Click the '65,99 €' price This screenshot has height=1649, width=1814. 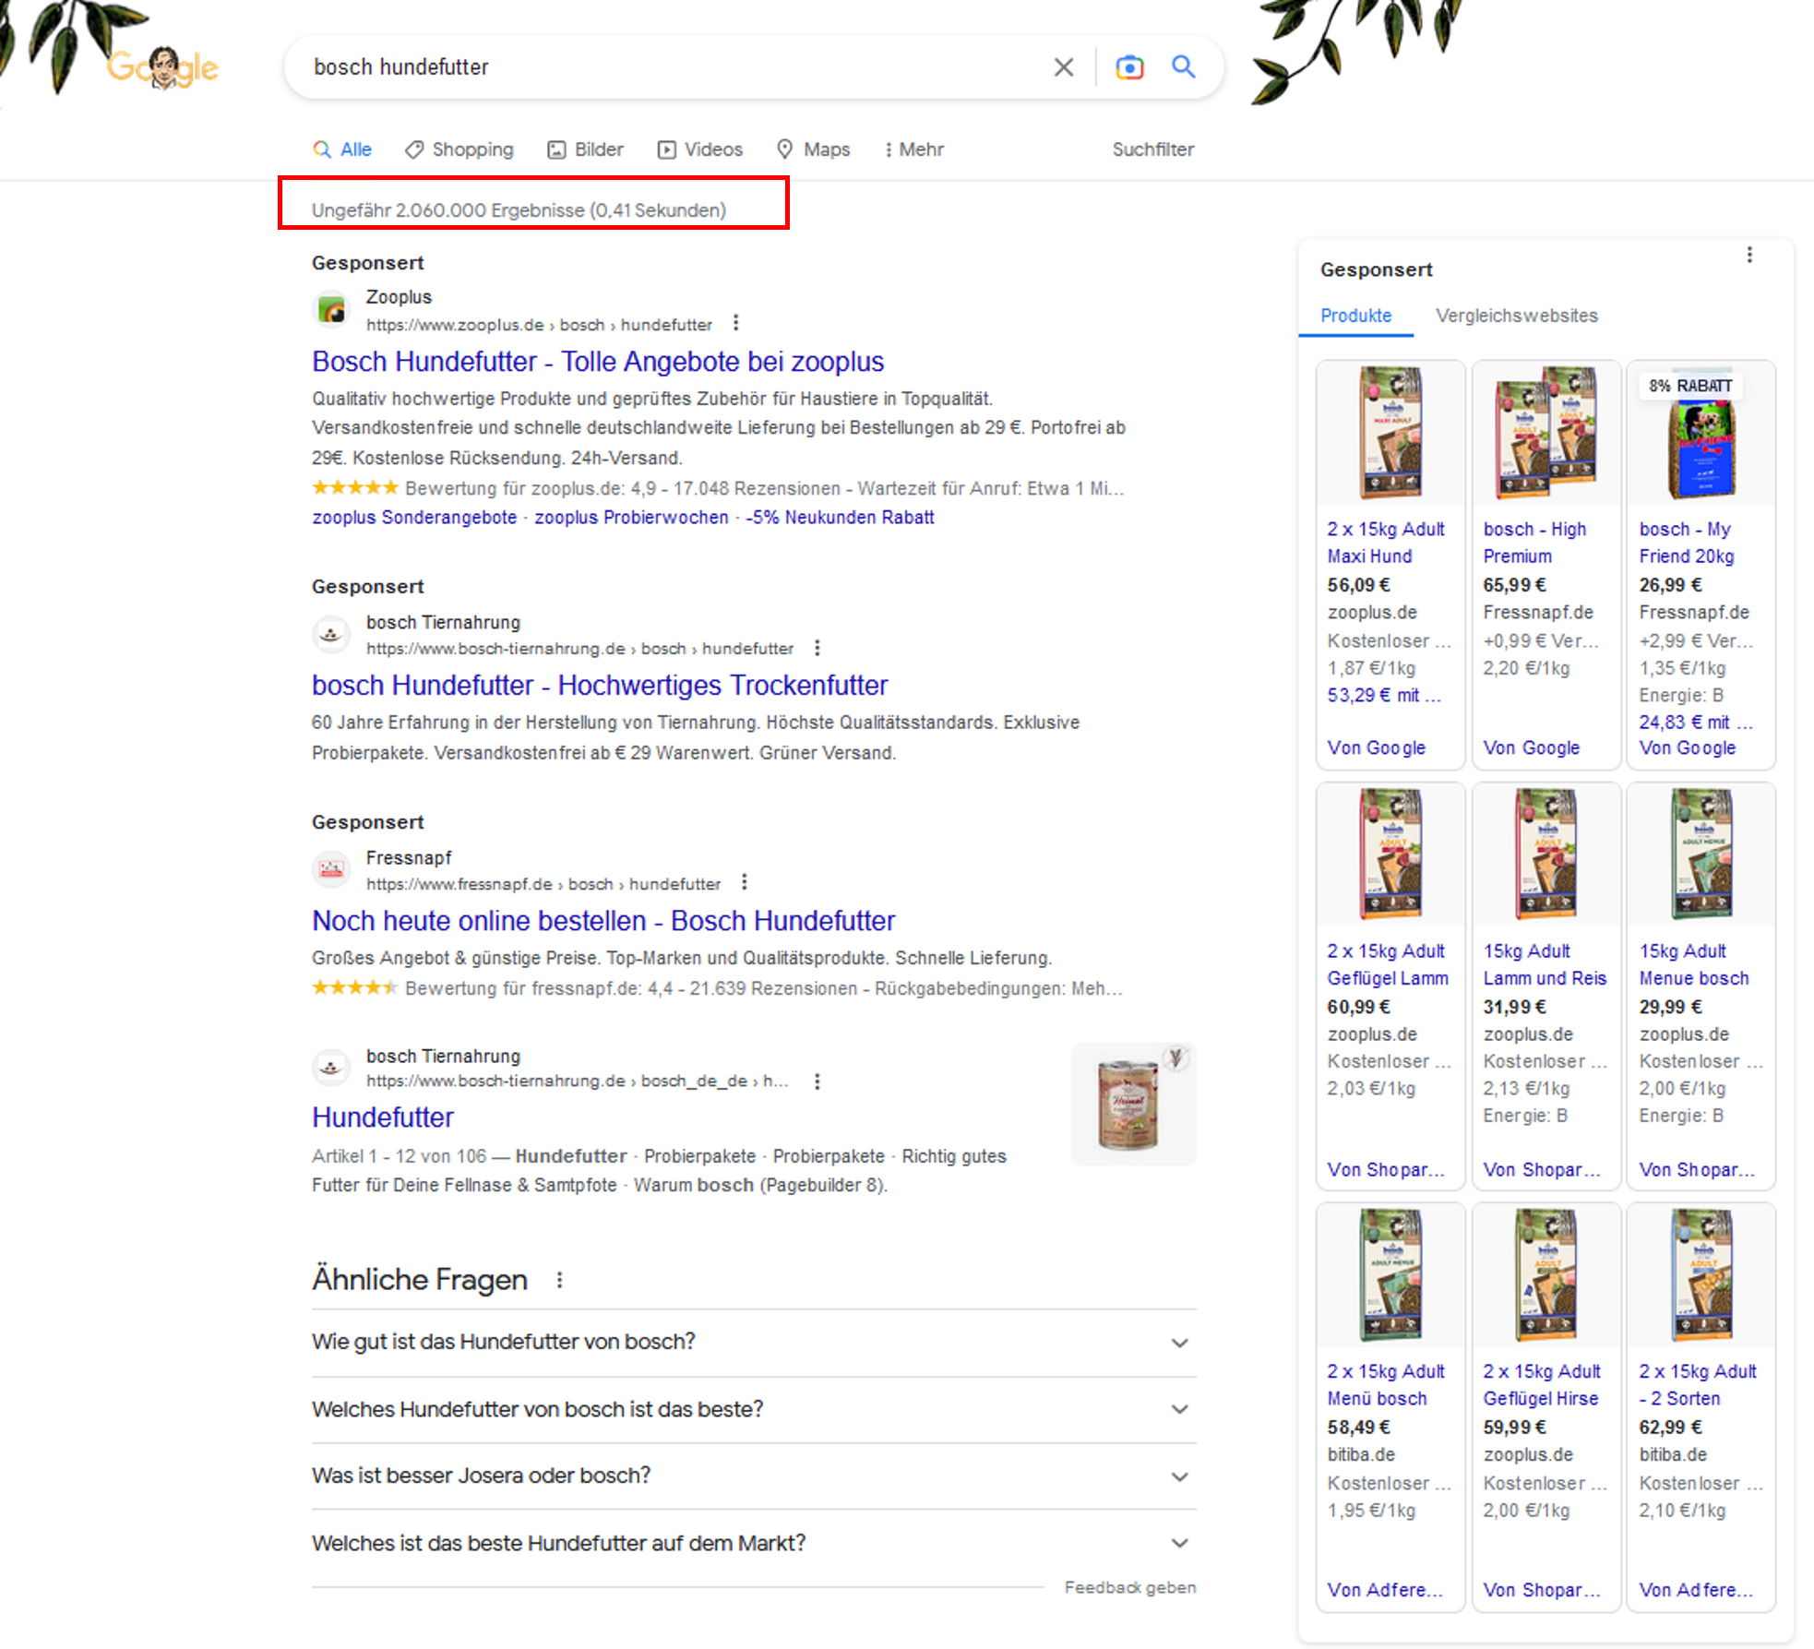pos(1514,585)
